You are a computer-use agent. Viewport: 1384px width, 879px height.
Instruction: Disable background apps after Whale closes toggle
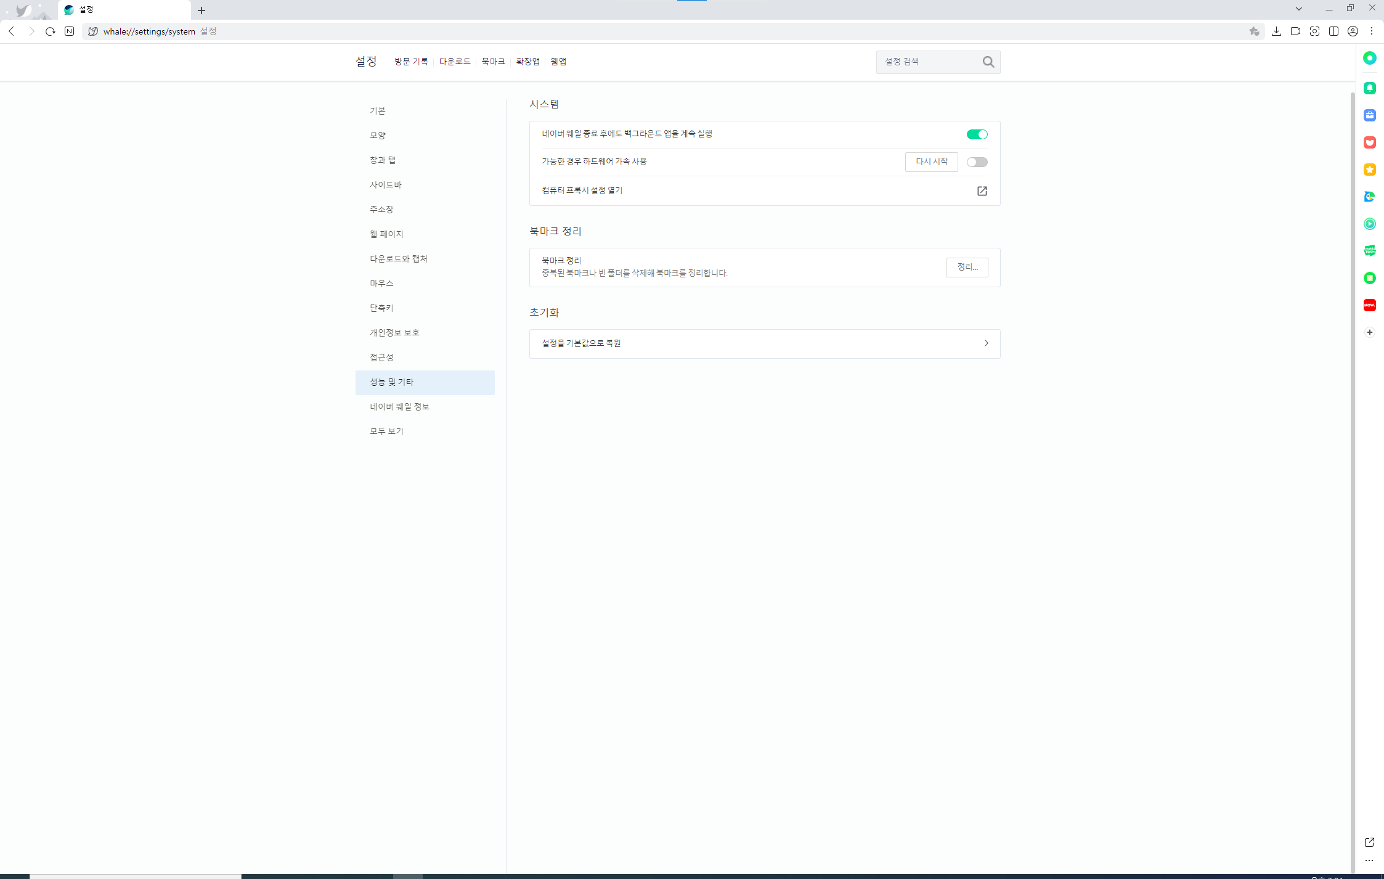pos(977,134)
